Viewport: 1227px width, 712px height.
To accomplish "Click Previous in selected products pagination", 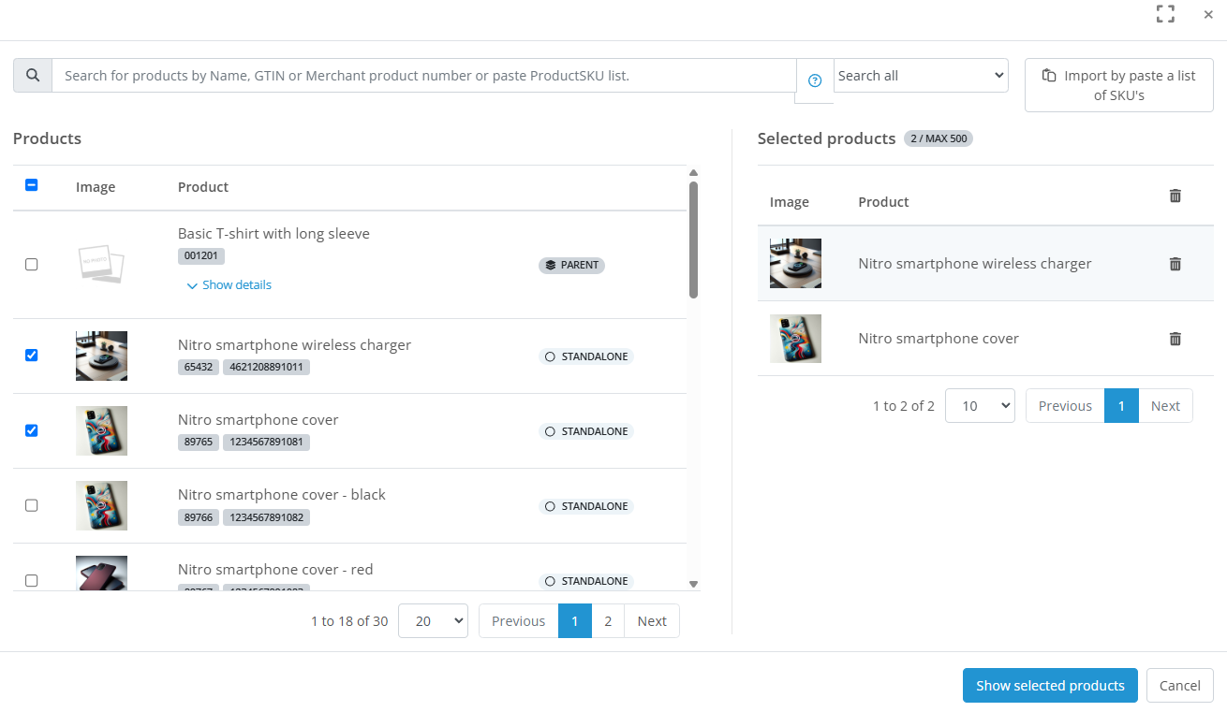I will pos(1065,406).
